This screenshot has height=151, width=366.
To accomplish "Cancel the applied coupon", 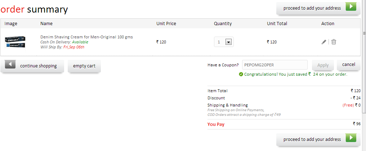I will click(x=349, y=65).
